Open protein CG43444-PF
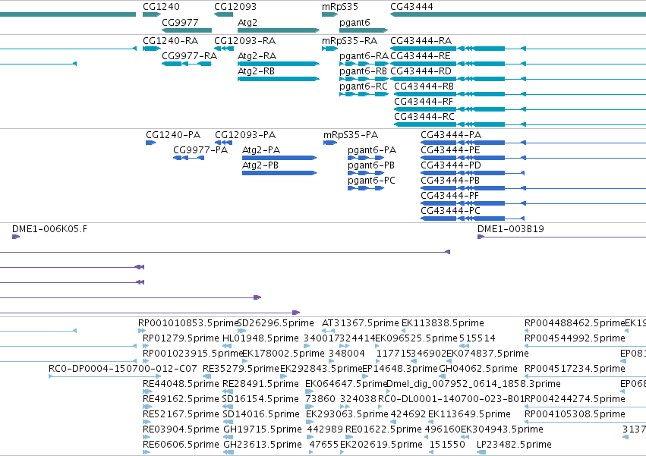This screenshot has width=646, height=456. (x=533, y=204)
